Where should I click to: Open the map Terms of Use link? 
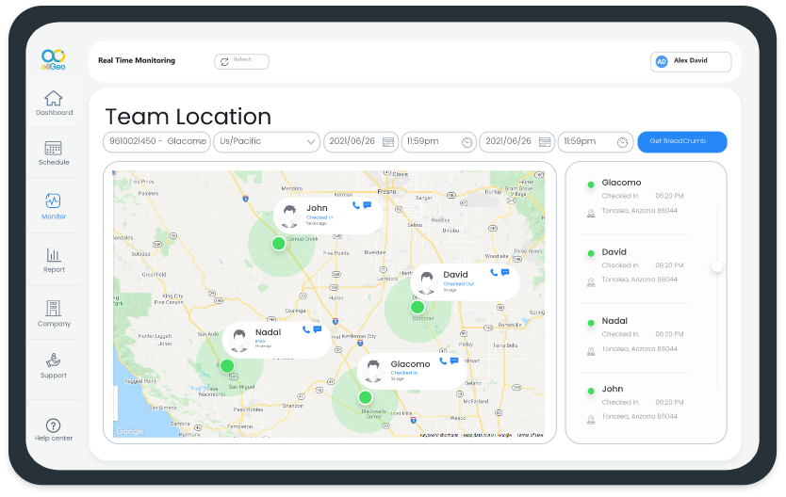(x=530, y=435)
